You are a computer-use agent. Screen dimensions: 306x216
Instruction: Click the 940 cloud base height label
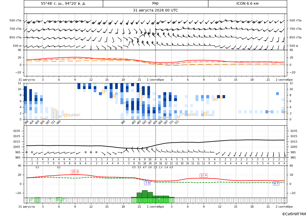click(x=59, y=122)
